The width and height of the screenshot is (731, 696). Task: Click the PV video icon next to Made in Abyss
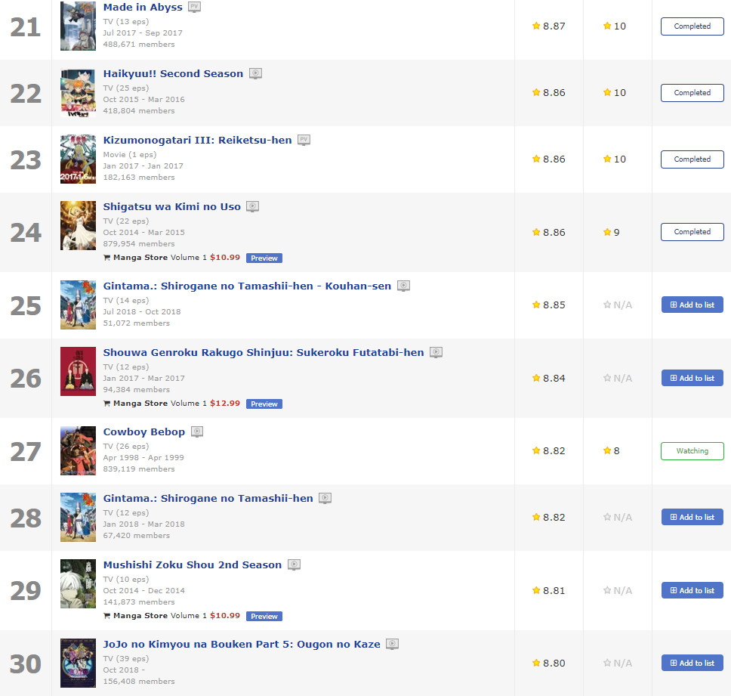[194, 7]
